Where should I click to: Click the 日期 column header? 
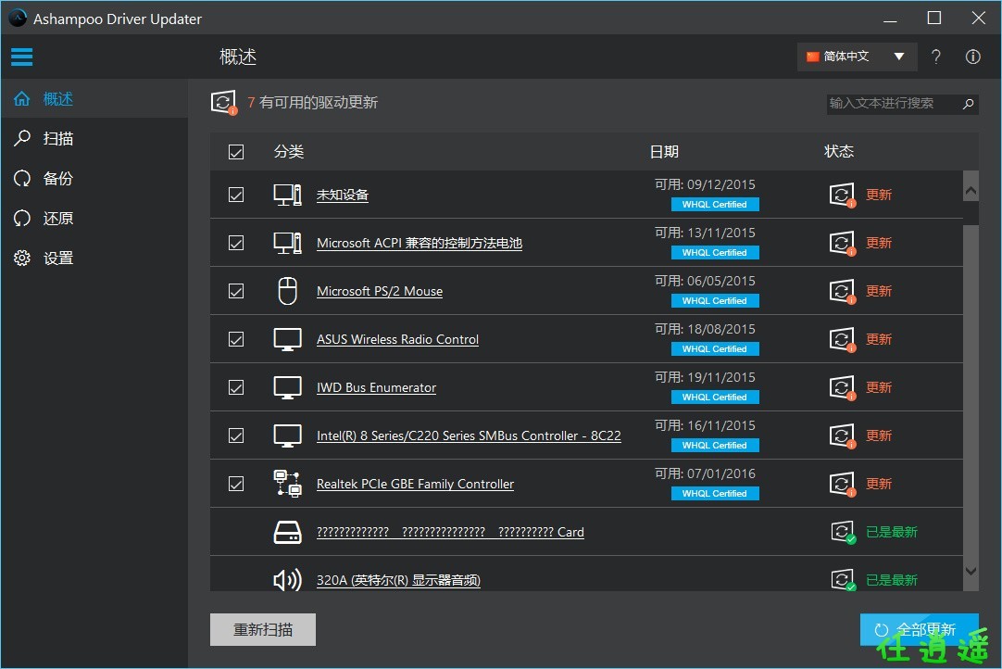tap(664, 152)
